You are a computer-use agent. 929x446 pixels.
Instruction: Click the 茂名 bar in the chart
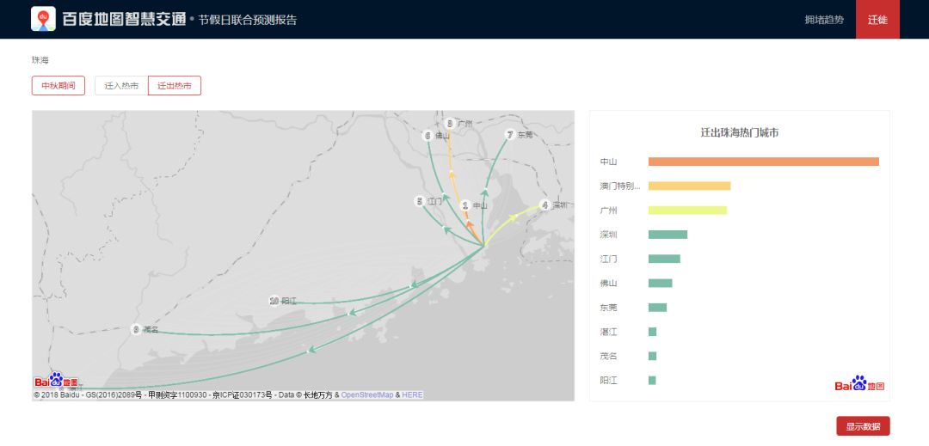(x=652, y=356)
